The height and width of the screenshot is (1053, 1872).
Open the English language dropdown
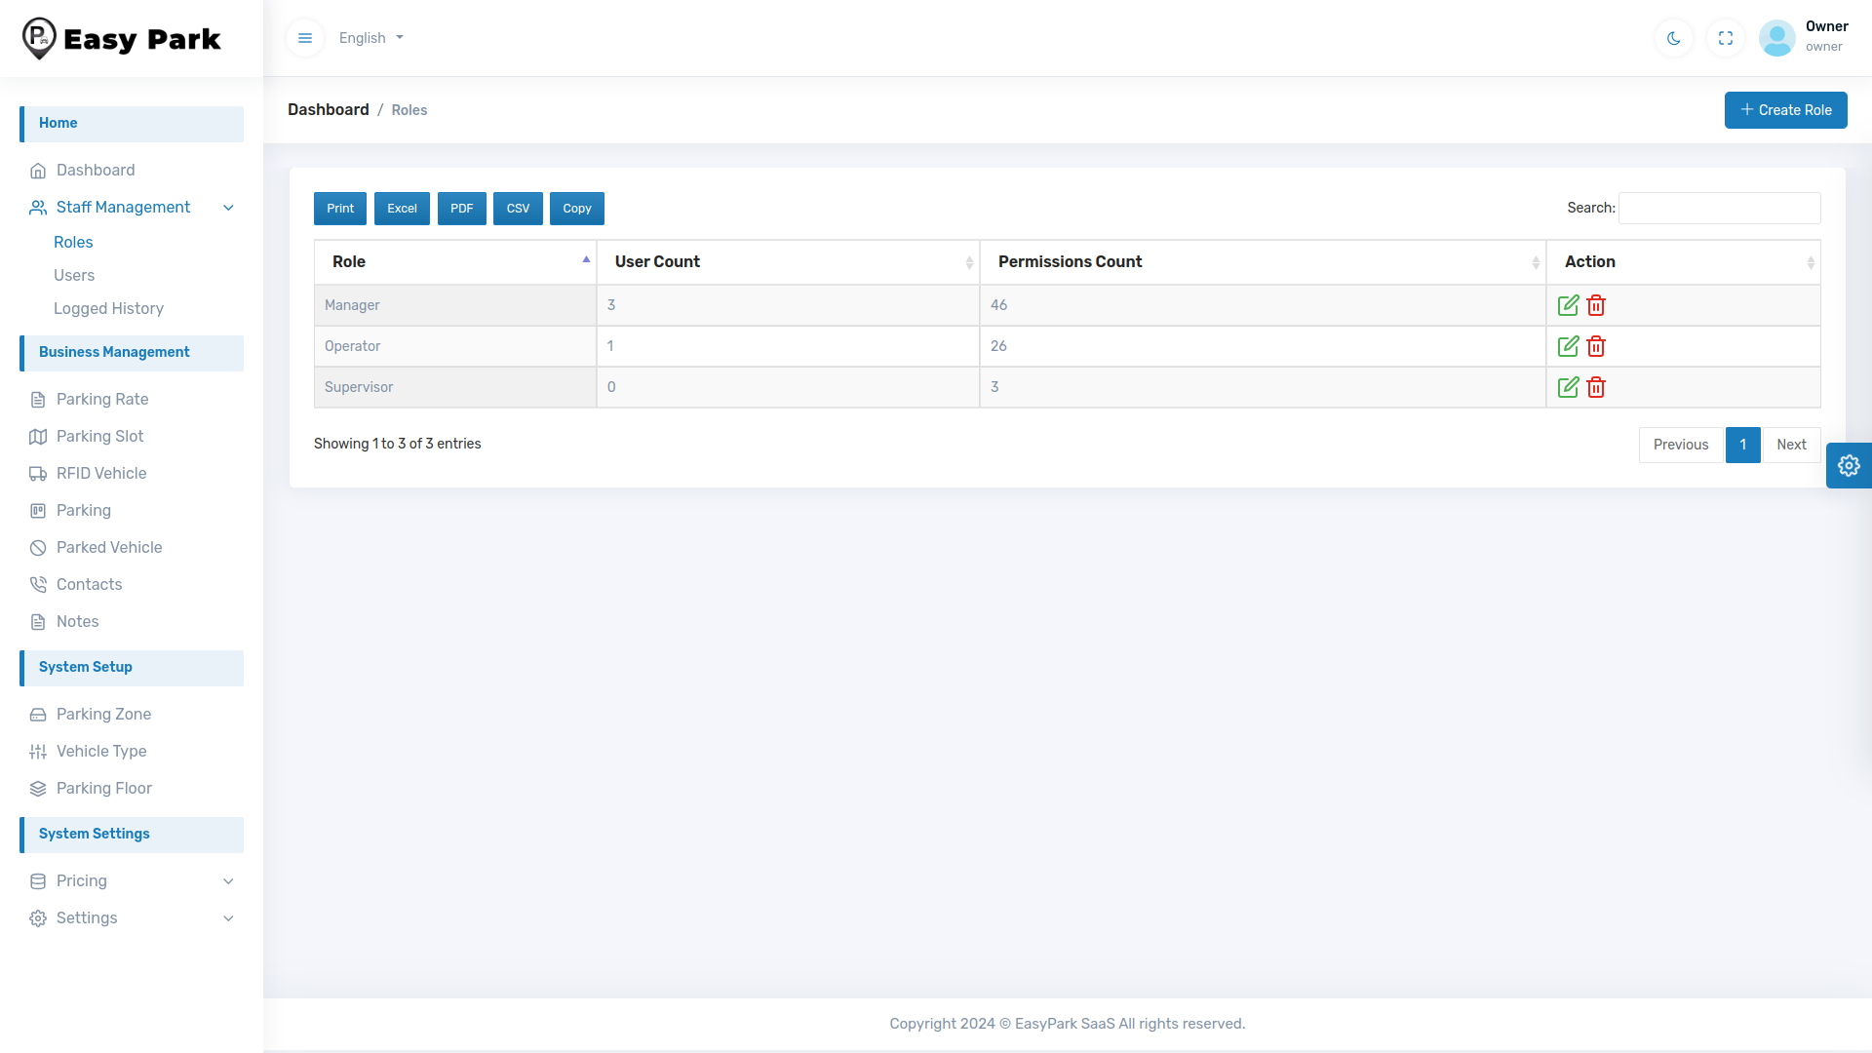click(370, 38)
